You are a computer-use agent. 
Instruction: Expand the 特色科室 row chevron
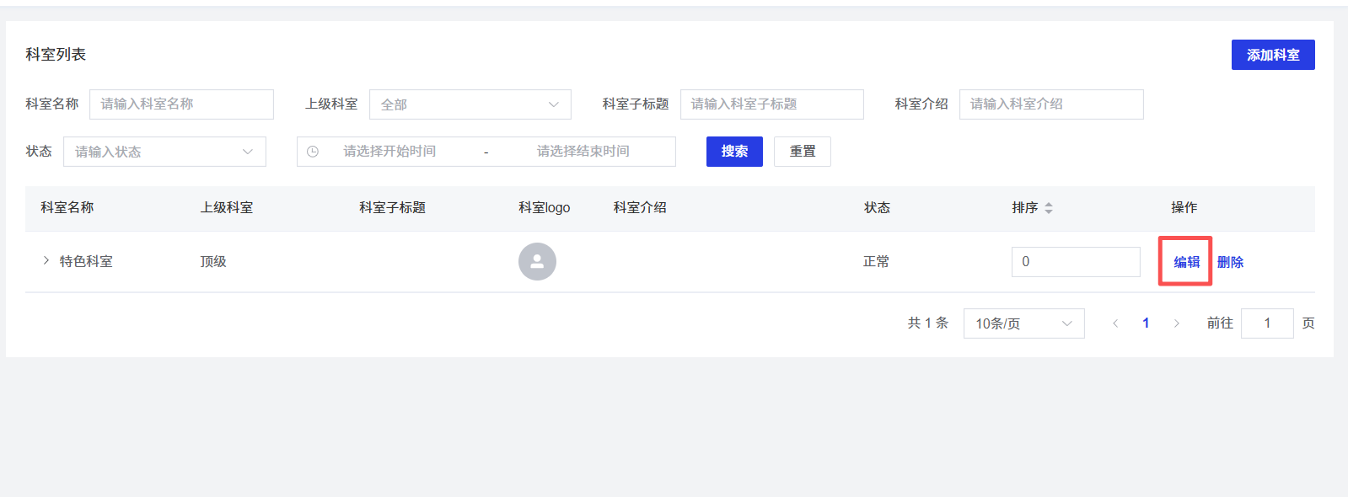(46, 261)
